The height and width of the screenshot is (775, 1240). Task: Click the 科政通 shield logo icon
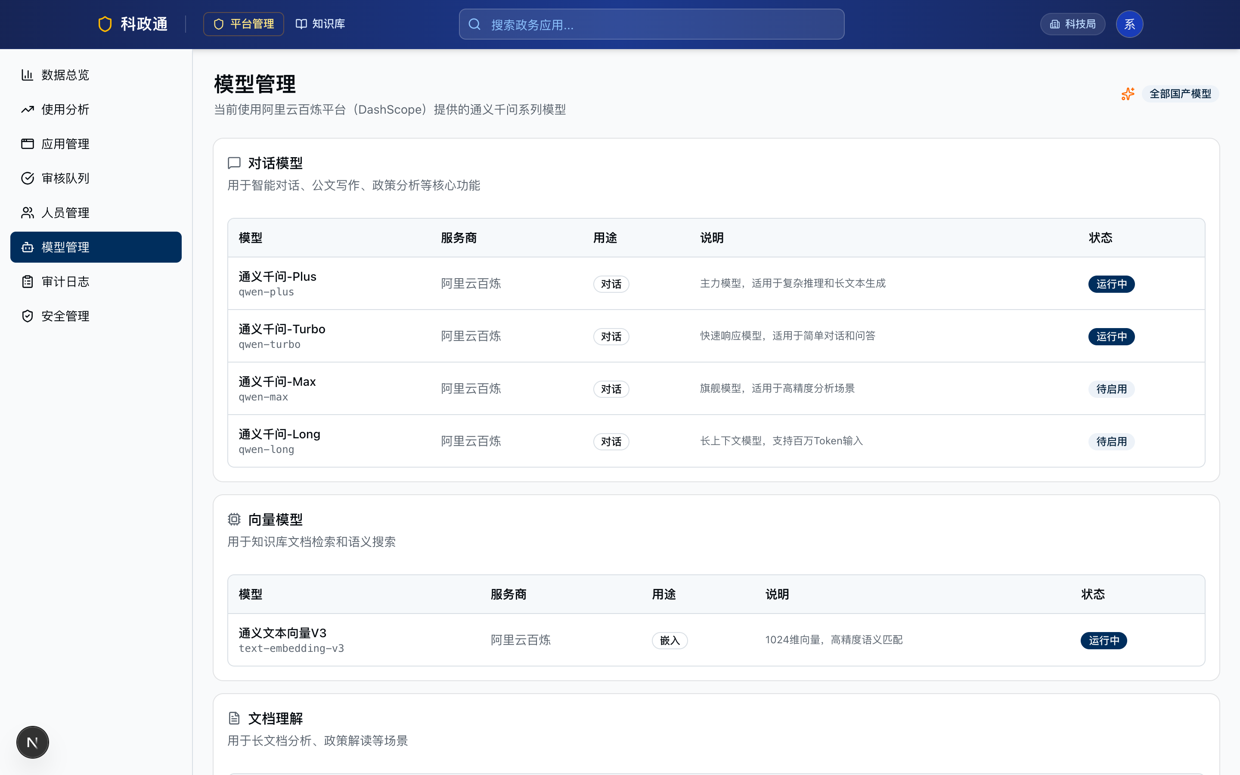105,24
